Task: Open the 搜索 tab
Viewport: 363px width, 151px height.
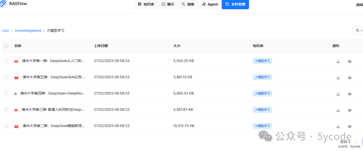Action: click(x=188, y=4)
